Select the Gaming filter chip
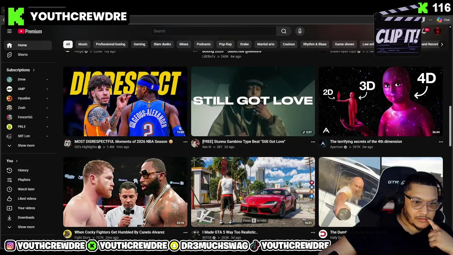 [139, 44]
